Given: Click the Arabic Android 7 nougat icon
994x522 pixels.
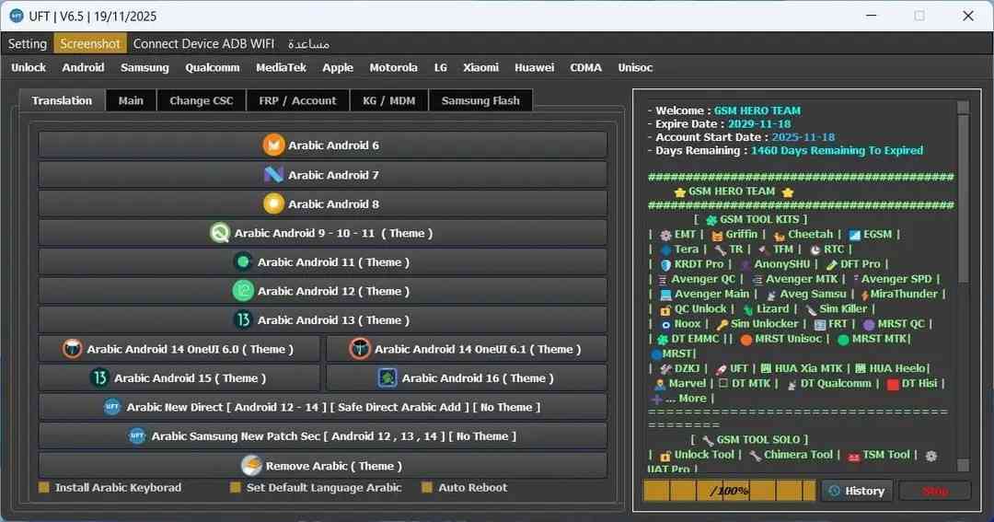Looking at the screenshot, I should point(273,174).
